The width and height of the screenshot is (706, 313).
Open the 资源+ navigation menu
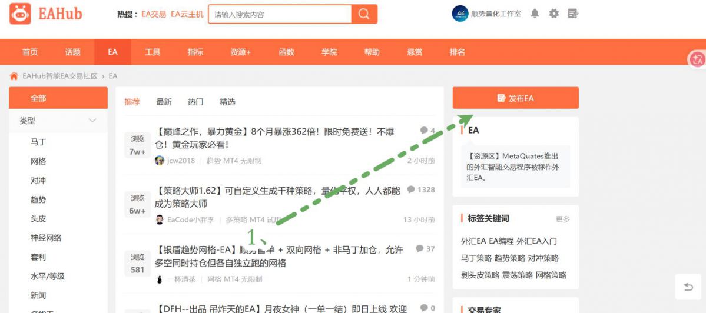(240, 52)
